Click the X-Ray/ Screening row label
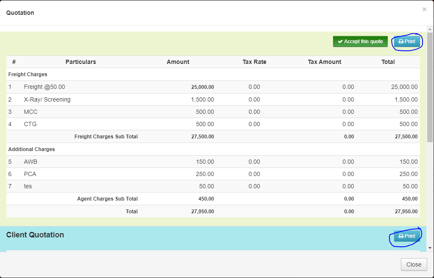Image resolution: width=434 pixels, height=278 pixels. (x=47, y=99)
